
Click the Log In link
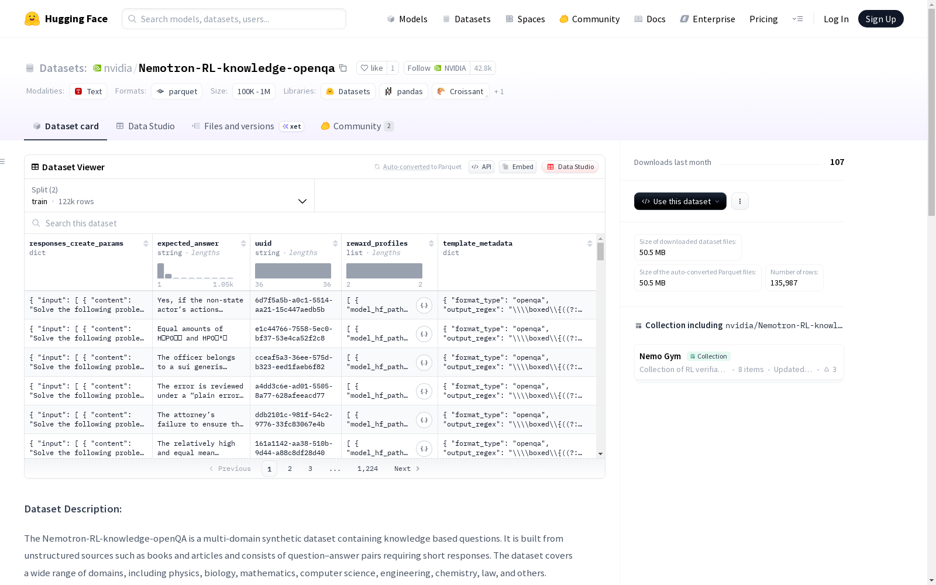pyautogui.click(x=836, y=19)
